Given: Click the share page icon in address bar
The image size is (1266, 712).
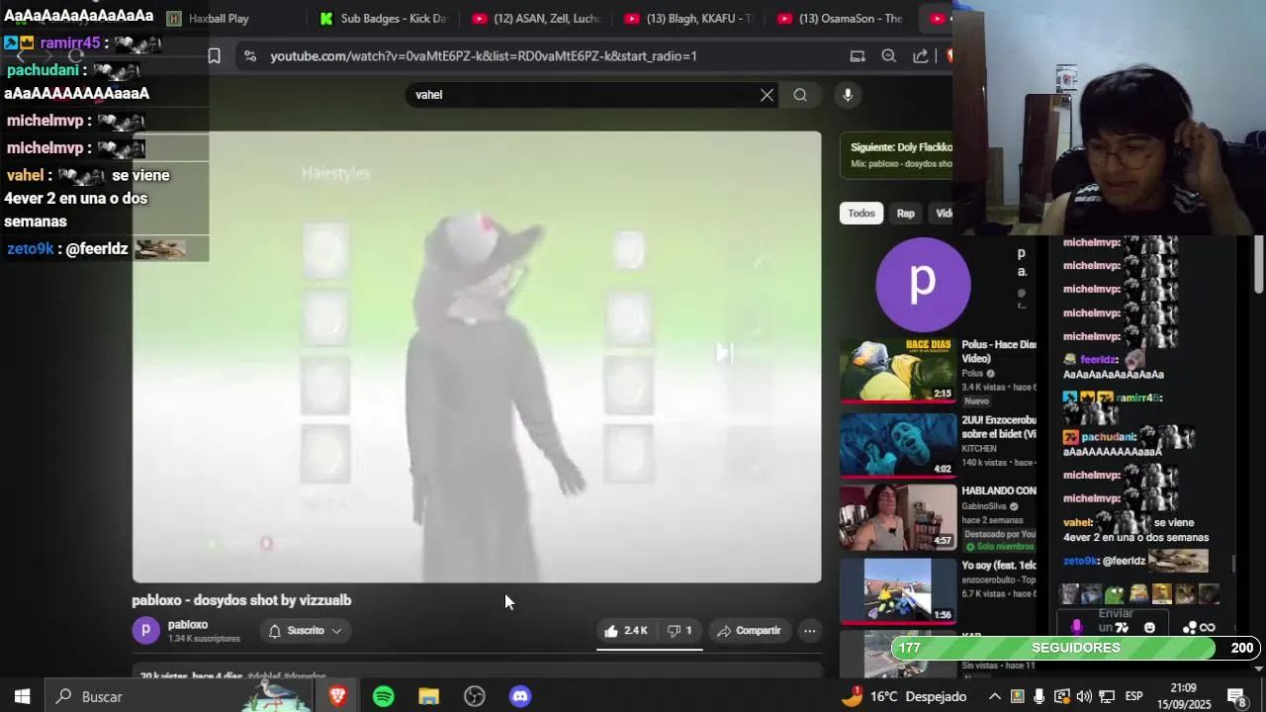Looking at the screenshot, I should point(921,56).
